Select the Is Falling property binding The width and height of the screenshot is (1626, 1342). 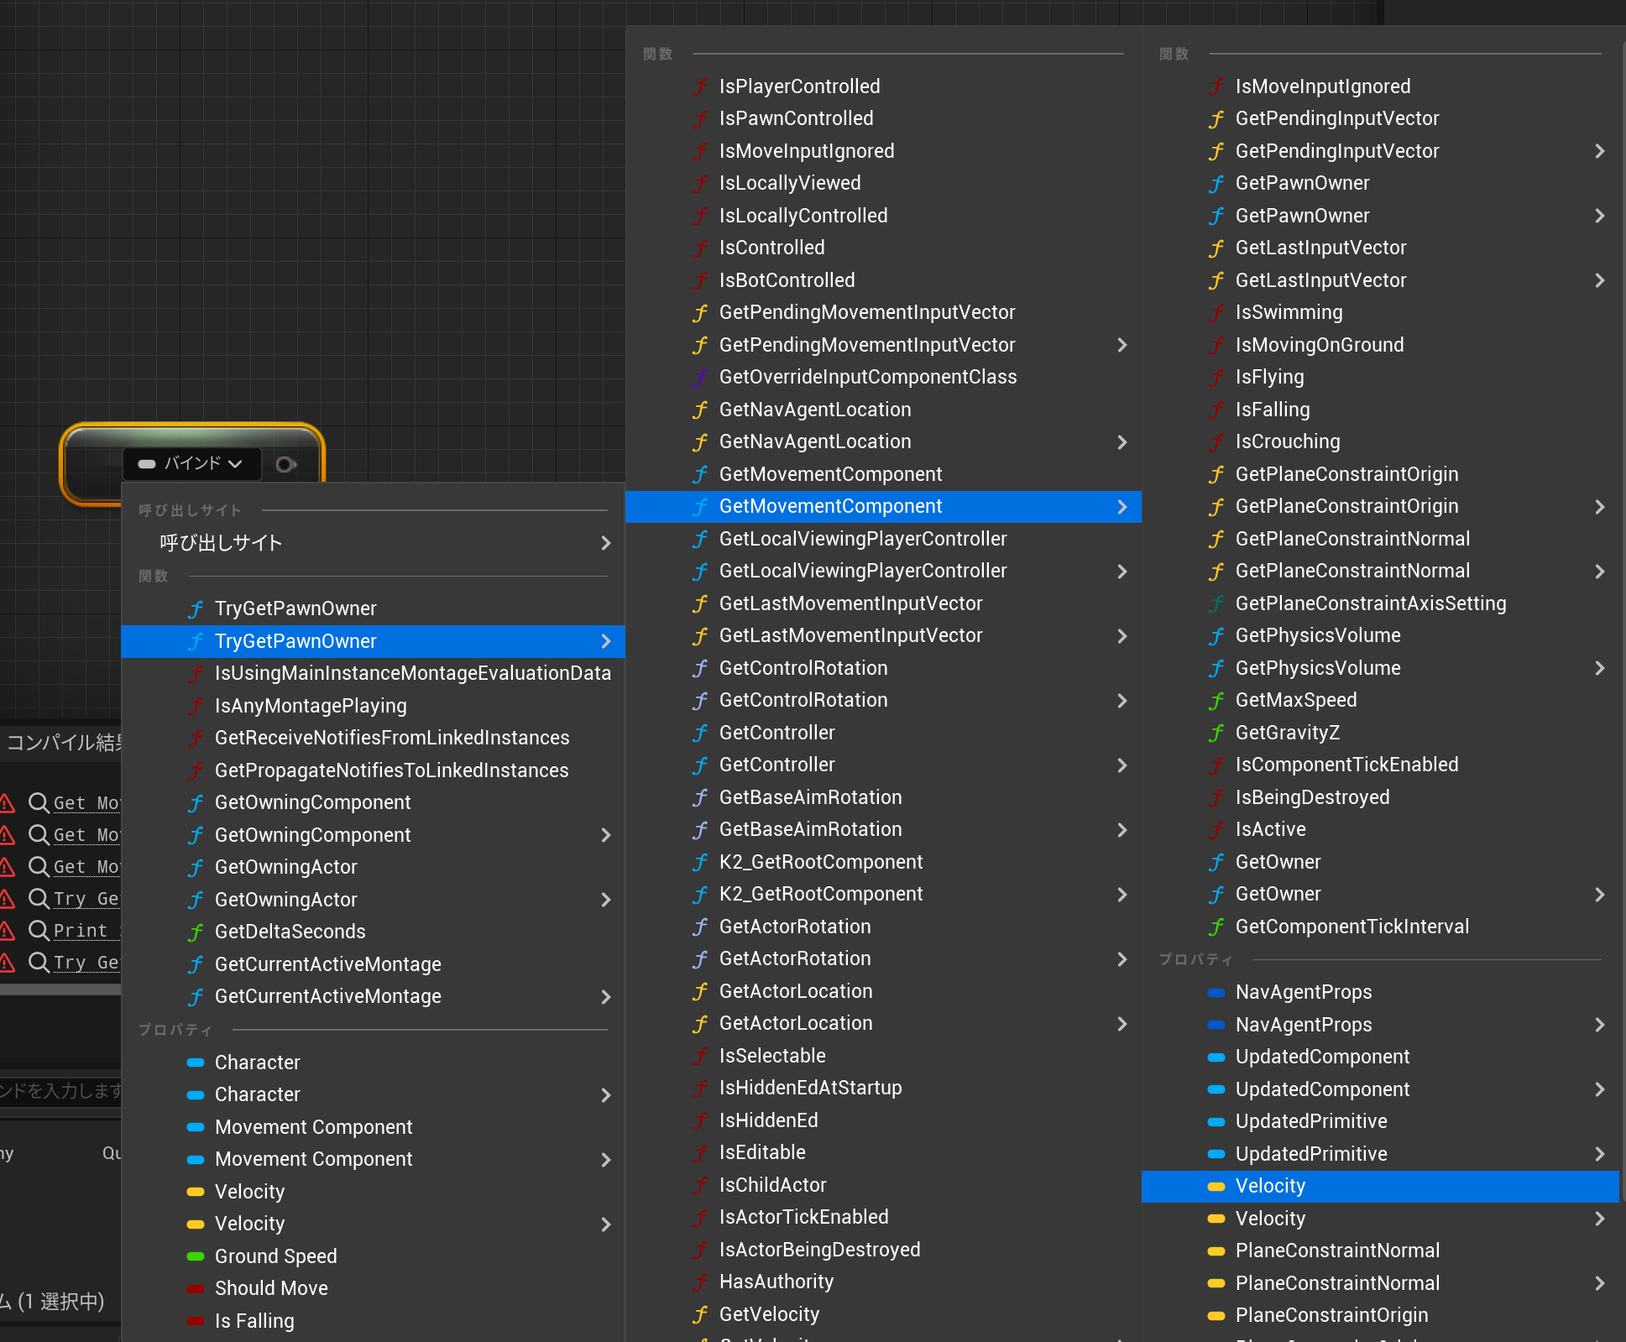tap(254, 1321)
